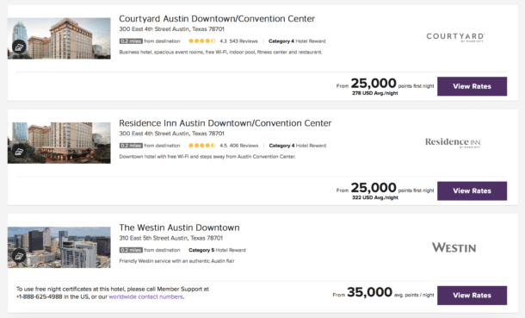Open Courtyard Austin Downtown/Convention Center title
The width and height of the screenshot is (525, 318).
217,19
